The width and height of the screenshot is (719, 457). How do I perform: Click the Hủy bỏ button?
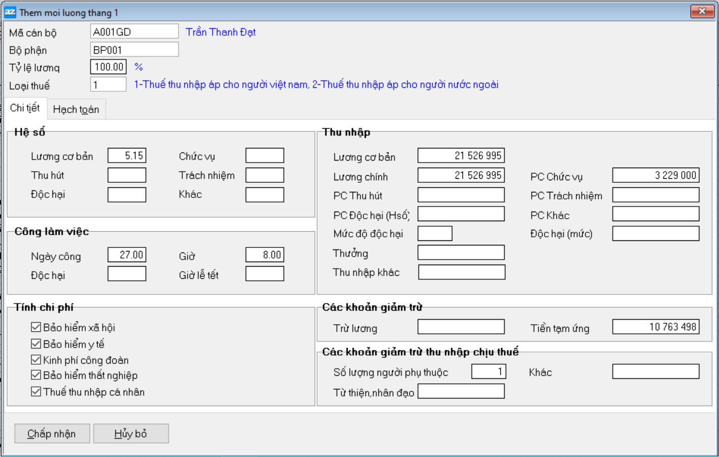pos(131,434)
